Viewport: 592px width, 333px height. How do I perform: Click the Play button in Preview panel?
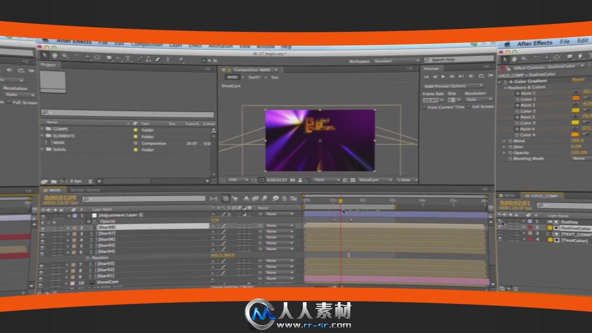tap(443, 77)
